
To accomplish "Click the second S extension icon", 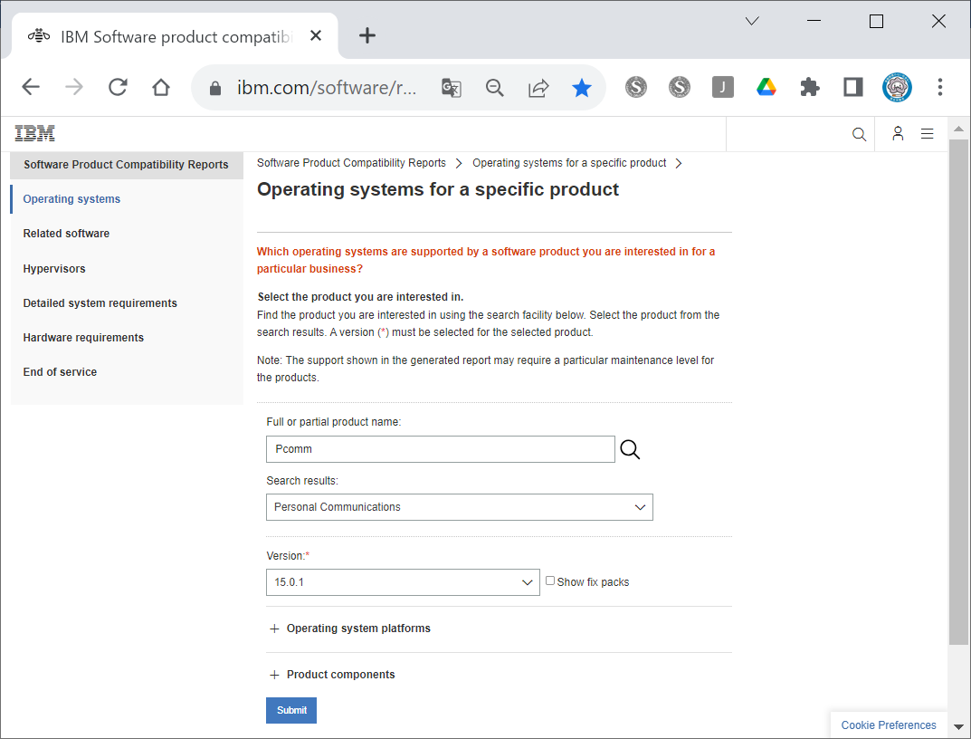I will tap(680, 87).
